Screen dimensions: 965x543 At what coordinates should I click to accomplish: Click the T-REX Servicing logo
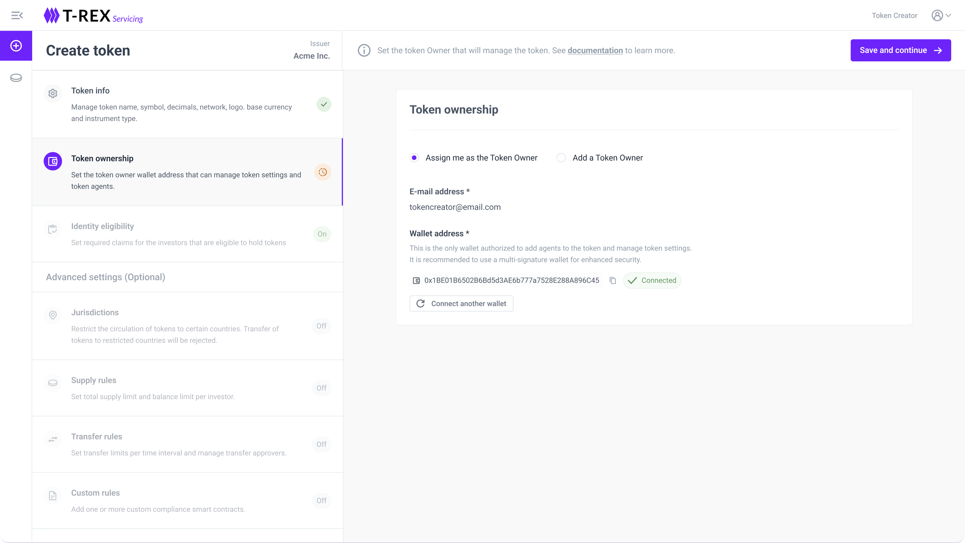tap(93, 16)
